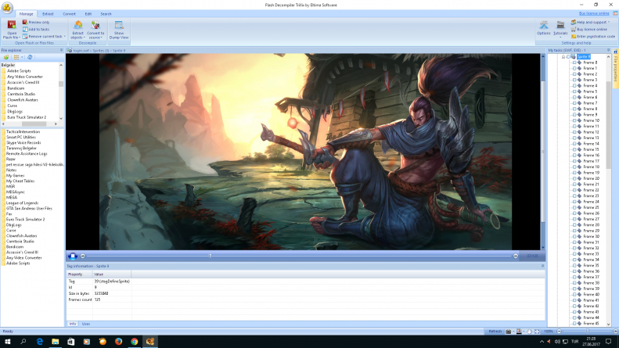
Task: Click the Help and support icon
Action: tap(573, 22)
